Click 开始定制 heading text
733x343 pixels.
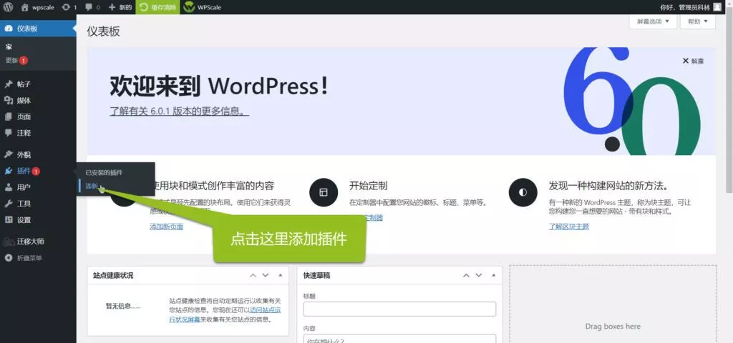(369, 186)
